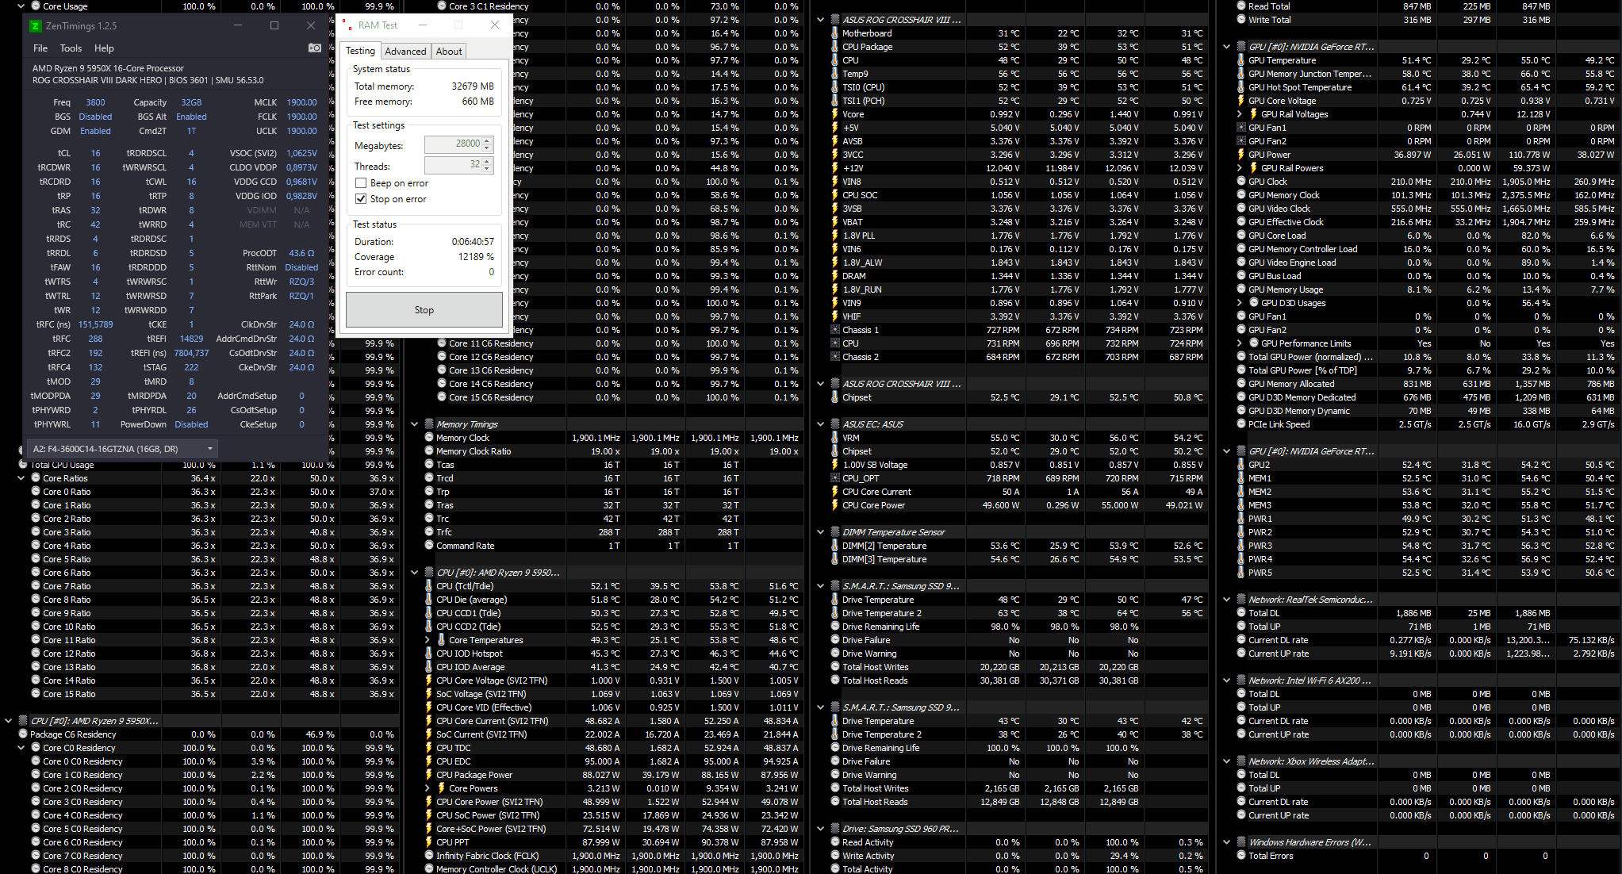This screenshot has height=874, width=1622.
Task: Click the RAM Test red app icon
Action: [347, 25]
